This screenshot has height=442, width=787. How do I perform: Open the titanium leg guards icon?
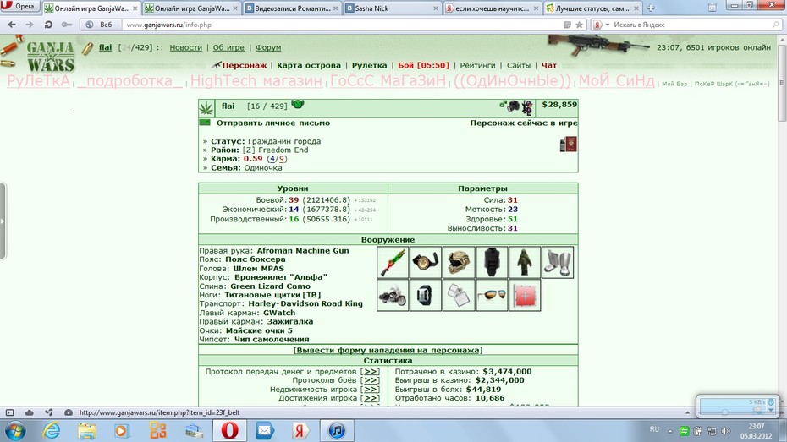558,262
